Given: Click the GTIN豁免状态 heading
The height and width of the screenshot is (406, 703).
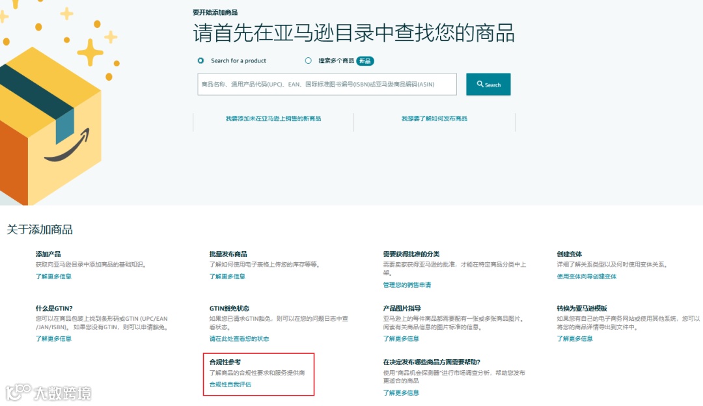Looking at the screenshot, I should click(x=229, y=308).
